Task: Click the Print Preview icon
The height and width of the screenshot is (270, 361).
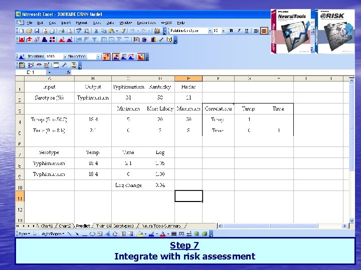Action: (x=69, y=31)
